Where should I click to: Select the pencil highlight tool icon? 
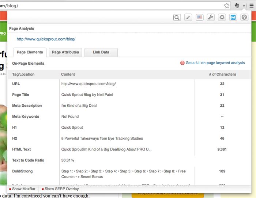[188, 17]
